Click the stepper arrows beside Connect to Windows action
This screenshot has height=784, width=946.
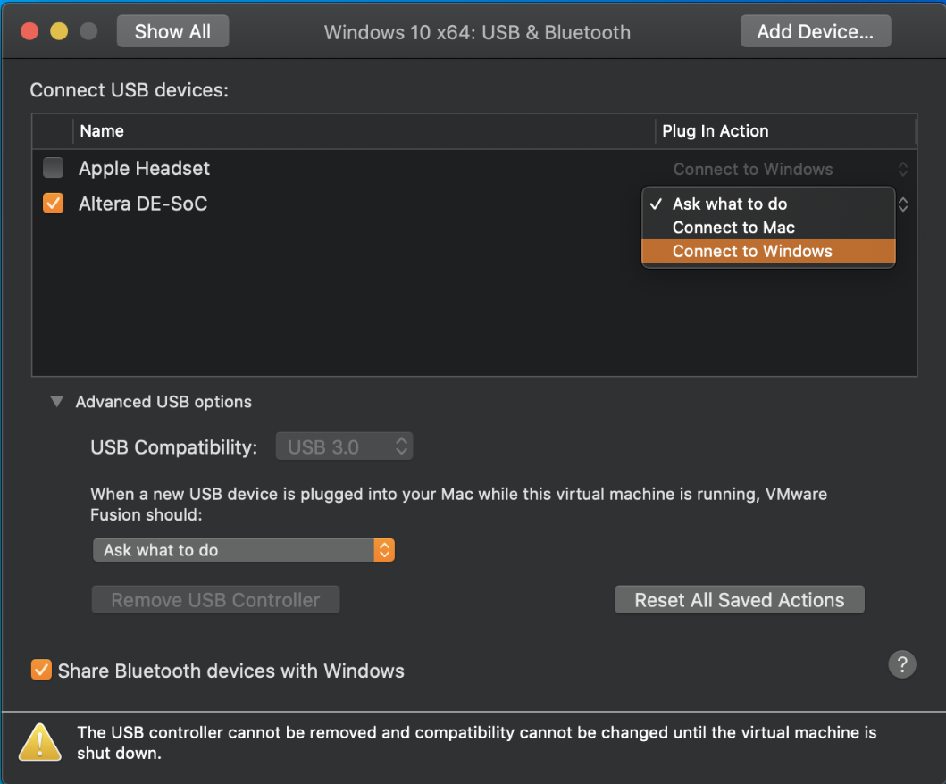tap(902, 204)
